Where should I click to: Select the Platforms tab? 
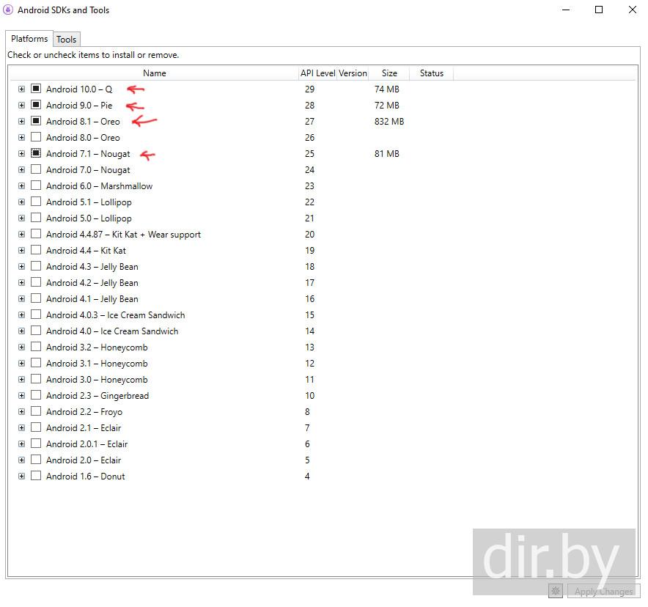tap(29, 38)
